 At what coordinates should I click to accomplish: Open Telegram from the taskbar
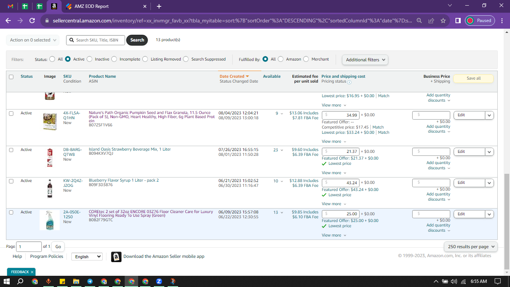point(90,281)
